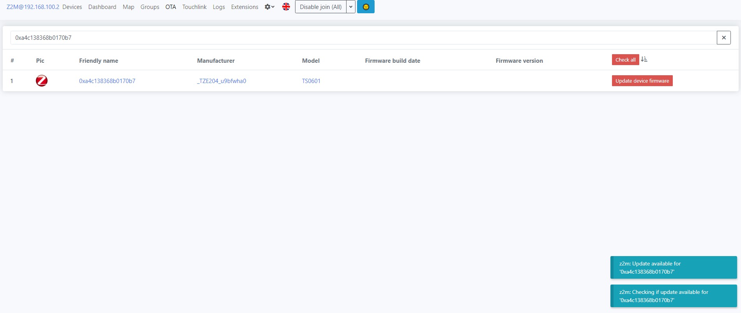Navigate to Groups
This screenshot has height=313, width=741.
coord(150,7)
